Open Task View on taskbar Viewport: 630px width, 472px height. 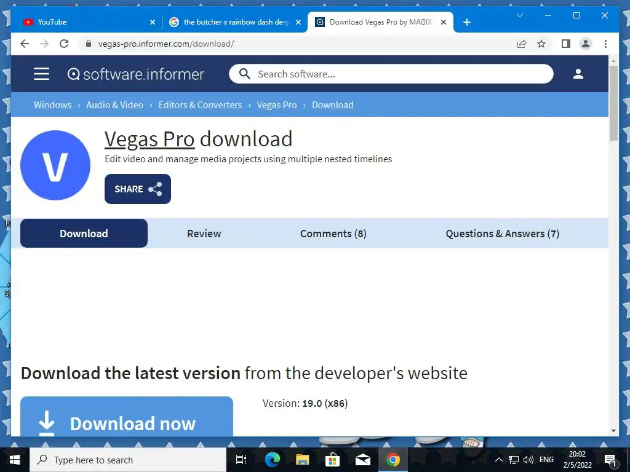coord(241,460)
